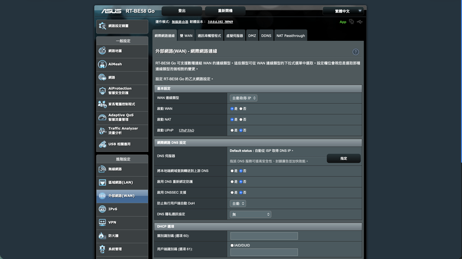Click Adaptive QoS menu label
The image size is (462, 259).
point(121,118)
